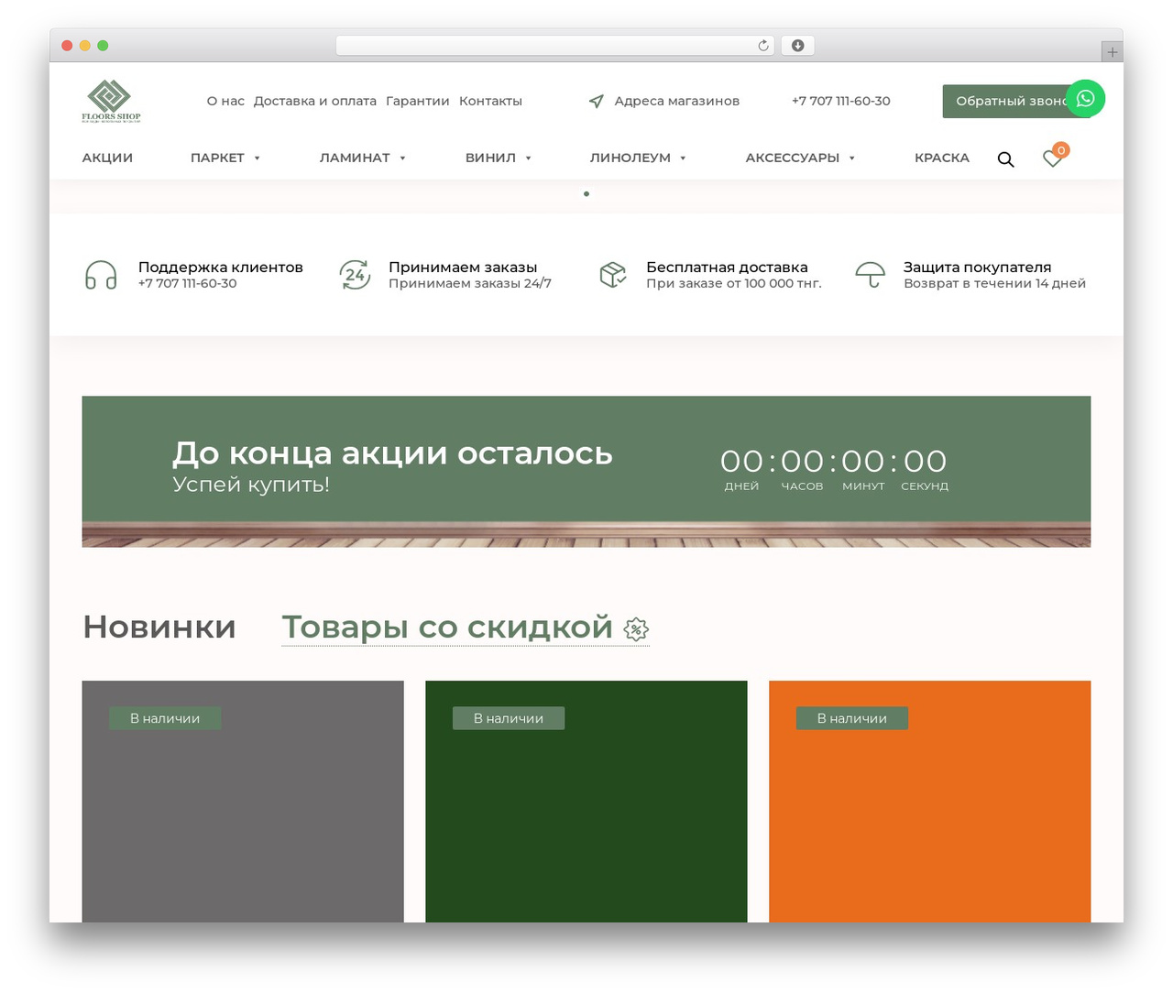Open the АКЦИИ menu item

click(107, 158)
